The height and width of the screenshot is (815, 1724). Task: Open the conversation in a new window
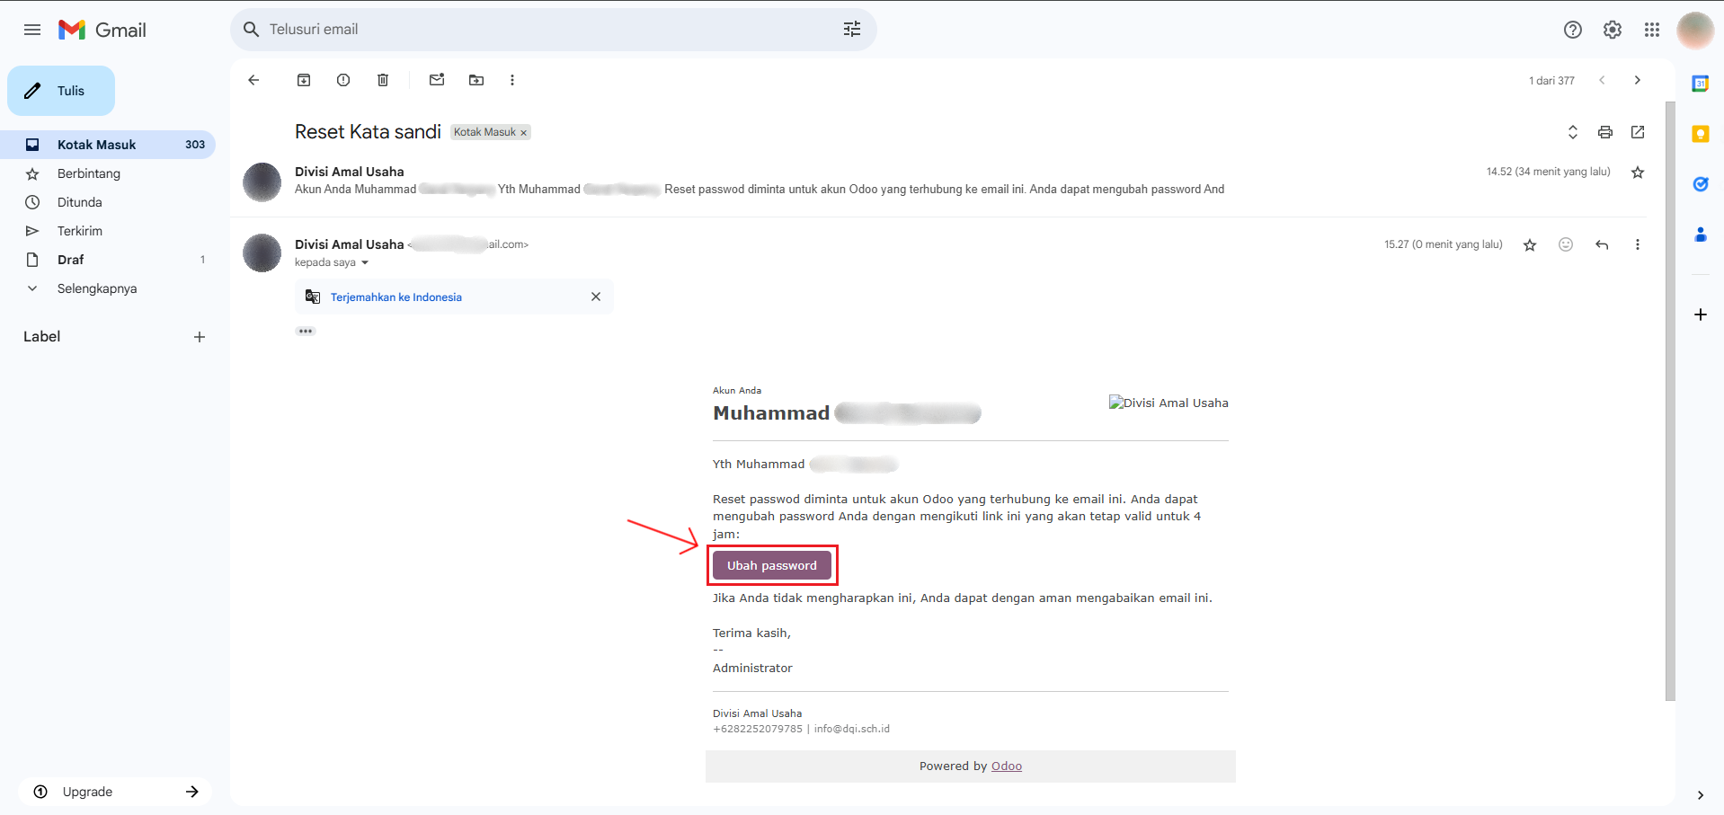(1638, 132)
